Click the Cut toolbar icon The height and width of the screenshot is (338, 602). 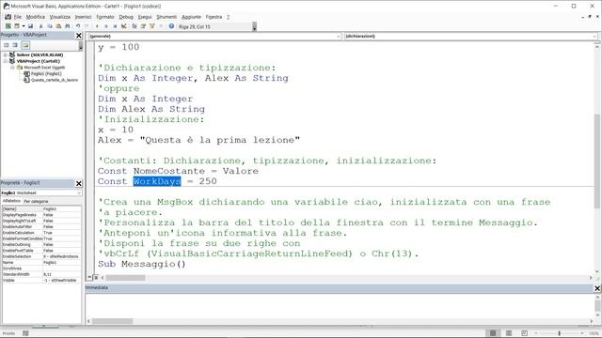coord(40,26)
